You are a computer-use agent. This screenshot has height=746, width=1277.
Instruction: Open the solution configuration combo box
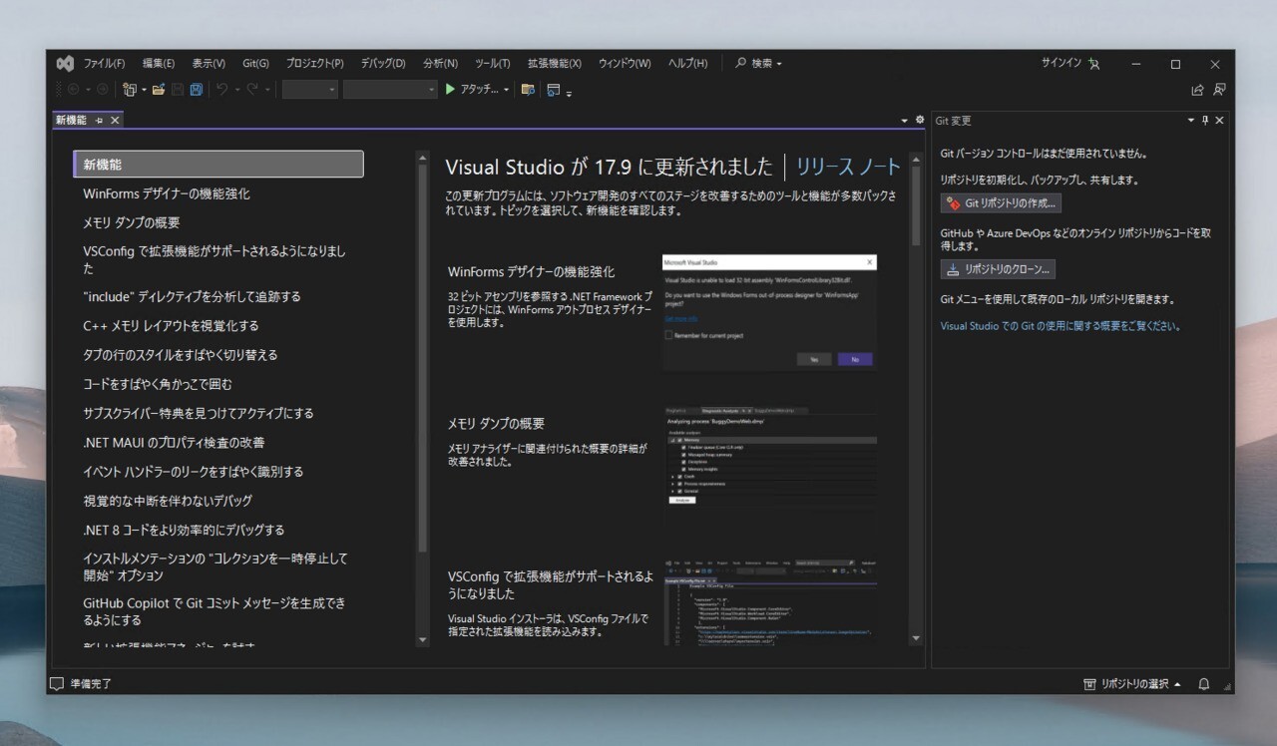tap(309, 89)
